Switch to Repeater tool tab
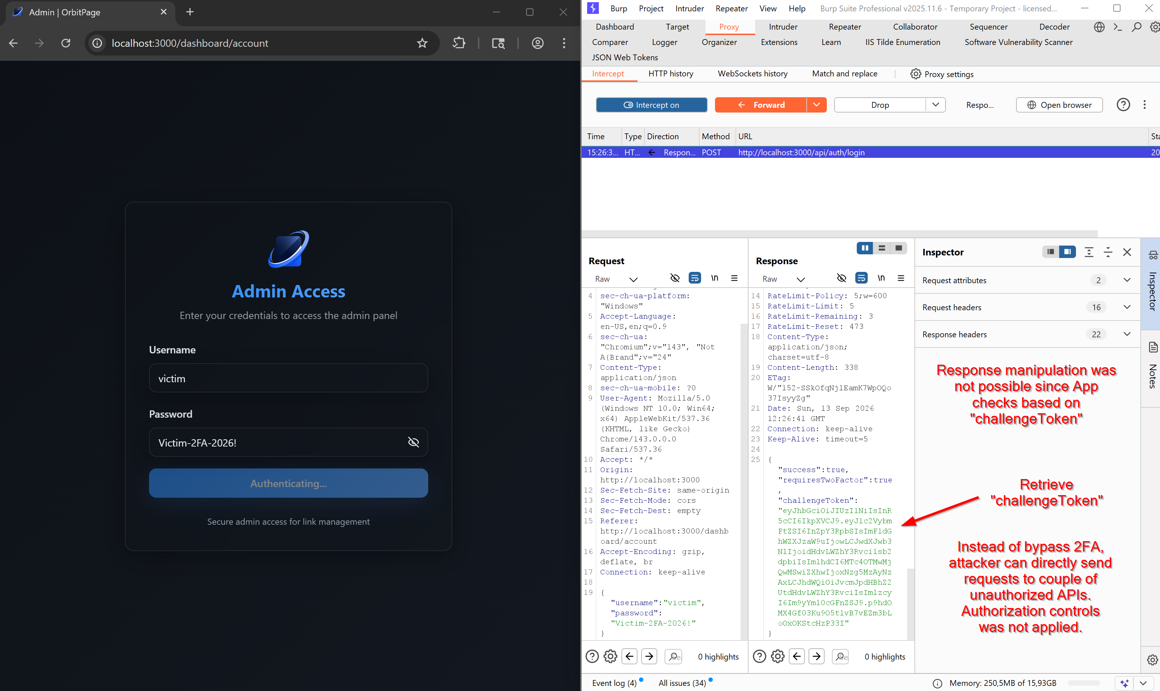The width and height of the screenshot is (1160, 691). (x=845, y=27)
